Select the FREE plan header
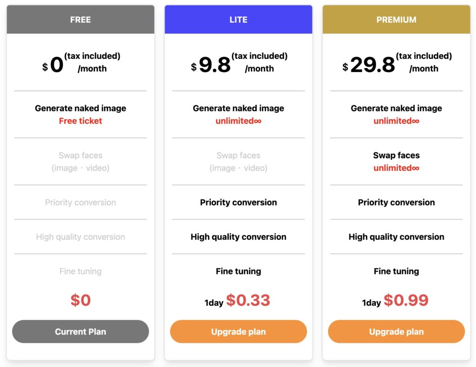 click(x=80, y=19)
